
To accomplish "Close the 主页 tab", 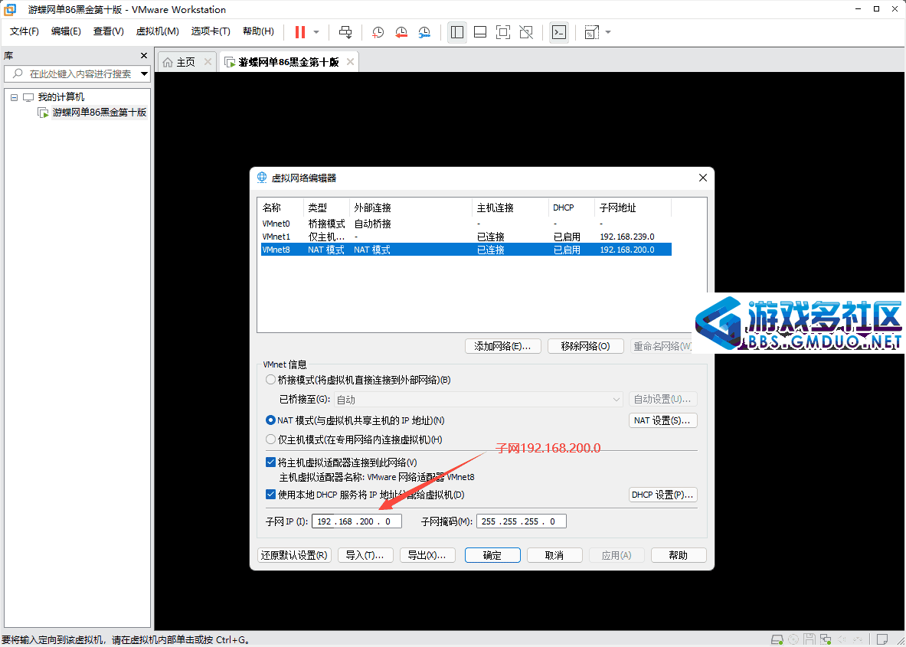I will (x=208, y=62).
